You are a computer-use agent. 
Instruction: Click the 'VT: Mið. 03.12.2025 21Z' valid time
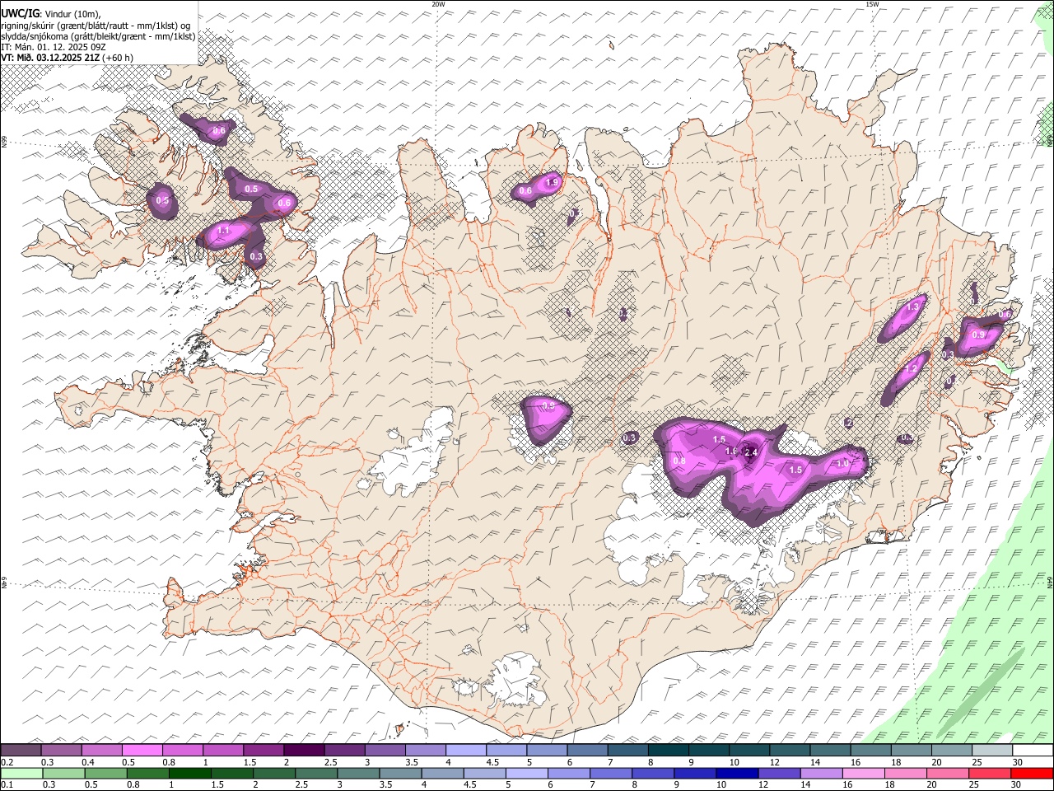(x=50, y=58)
